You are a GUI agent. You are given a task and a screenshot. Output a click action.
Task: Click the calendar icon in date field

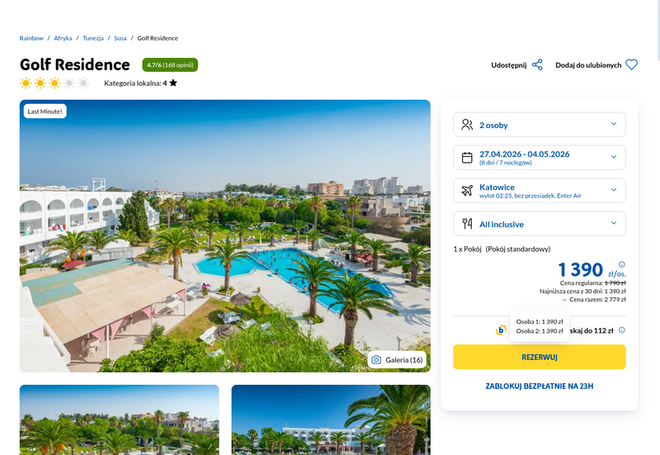(467, 158)
